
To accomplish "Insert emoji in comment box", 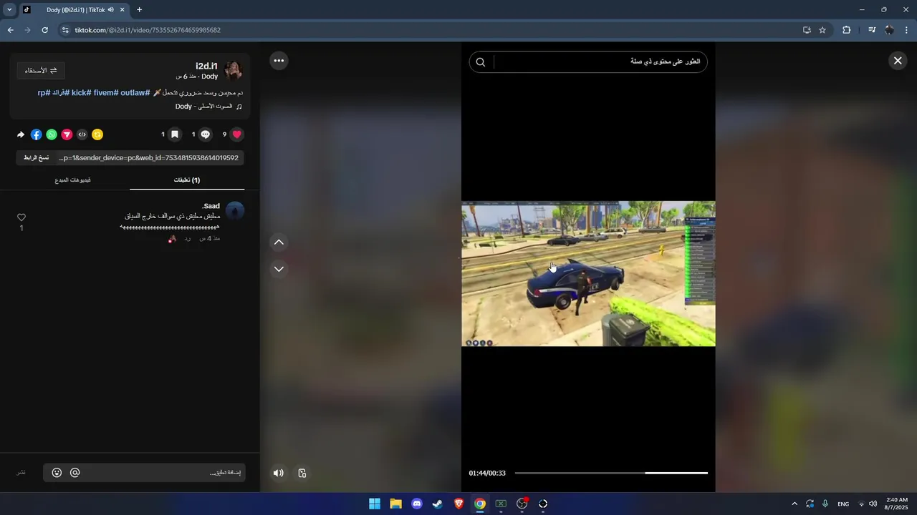I will tap(57, 473).
